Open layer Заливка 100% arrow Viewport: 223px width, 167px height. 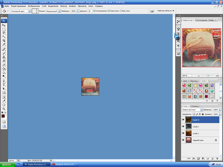(220, 114)
